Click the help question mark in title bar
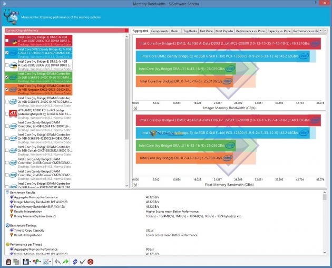The height and width of the screenshot is (268, 332). 316,3
